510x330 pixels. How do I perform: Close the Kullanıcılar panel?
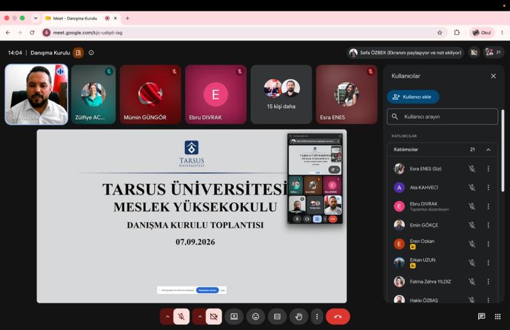point(493,76)
